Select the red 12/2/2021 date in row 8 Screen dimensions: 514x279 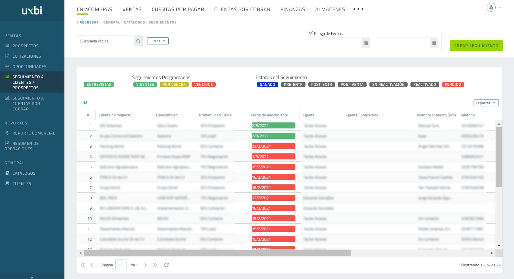point(273,198)
